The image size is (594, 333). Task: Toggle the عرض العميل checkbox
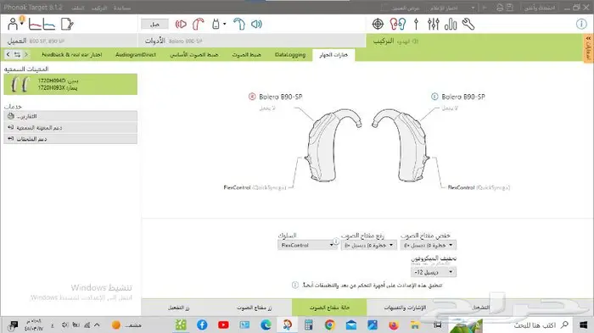tap(384, 8)
